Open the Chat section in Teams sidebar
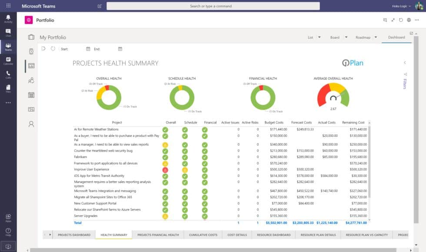Image resolution: width=426 pixels, height=252 pixels. [x=8, y=33]
